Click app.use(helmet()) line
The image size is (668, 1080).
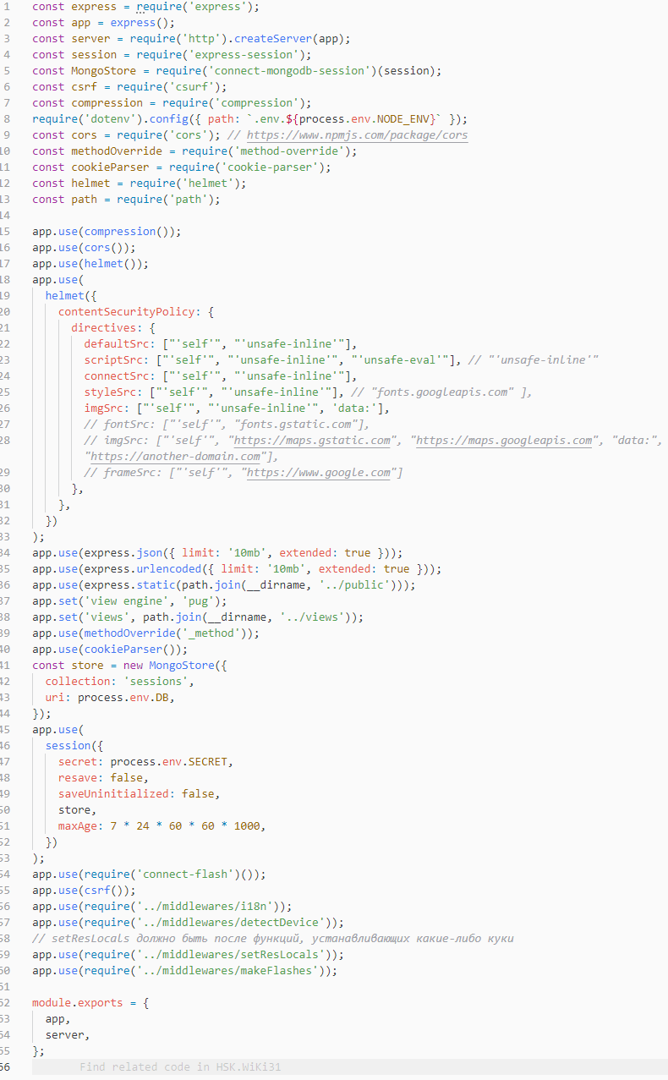[x=90, y=263]
